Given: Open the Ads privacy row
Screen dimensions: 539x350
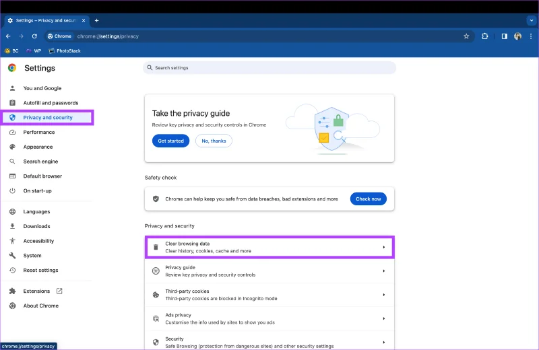Looking at the screenshot, I should (x=269, y=318).
